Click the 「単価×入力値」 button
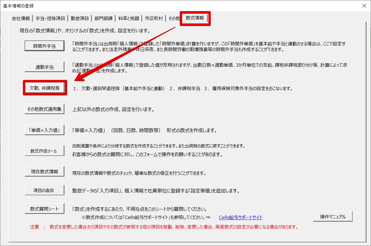 point(45,130)
